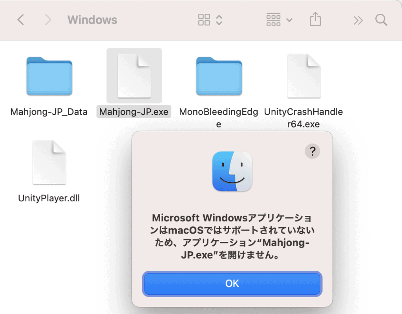Click the UnityPlayer.dll name label
This screenshot has height=314, width=402.
[x=49, y=198]
